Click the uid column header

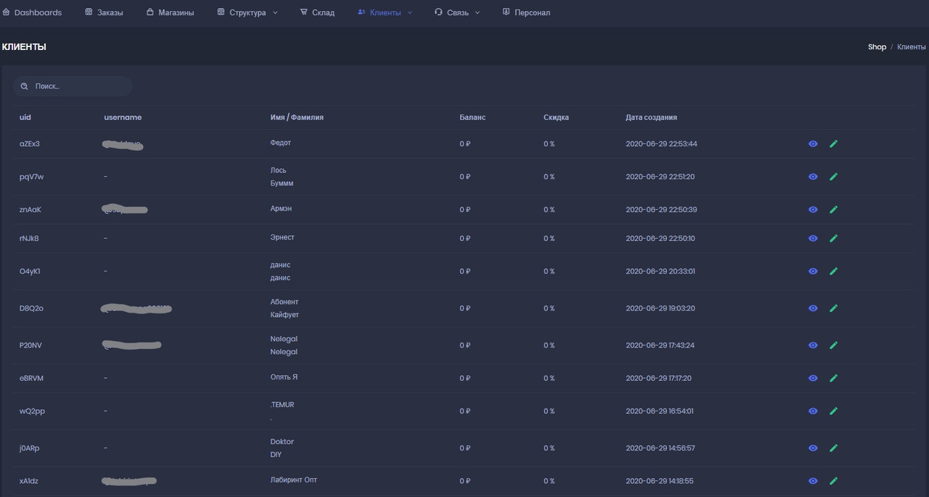25,117
